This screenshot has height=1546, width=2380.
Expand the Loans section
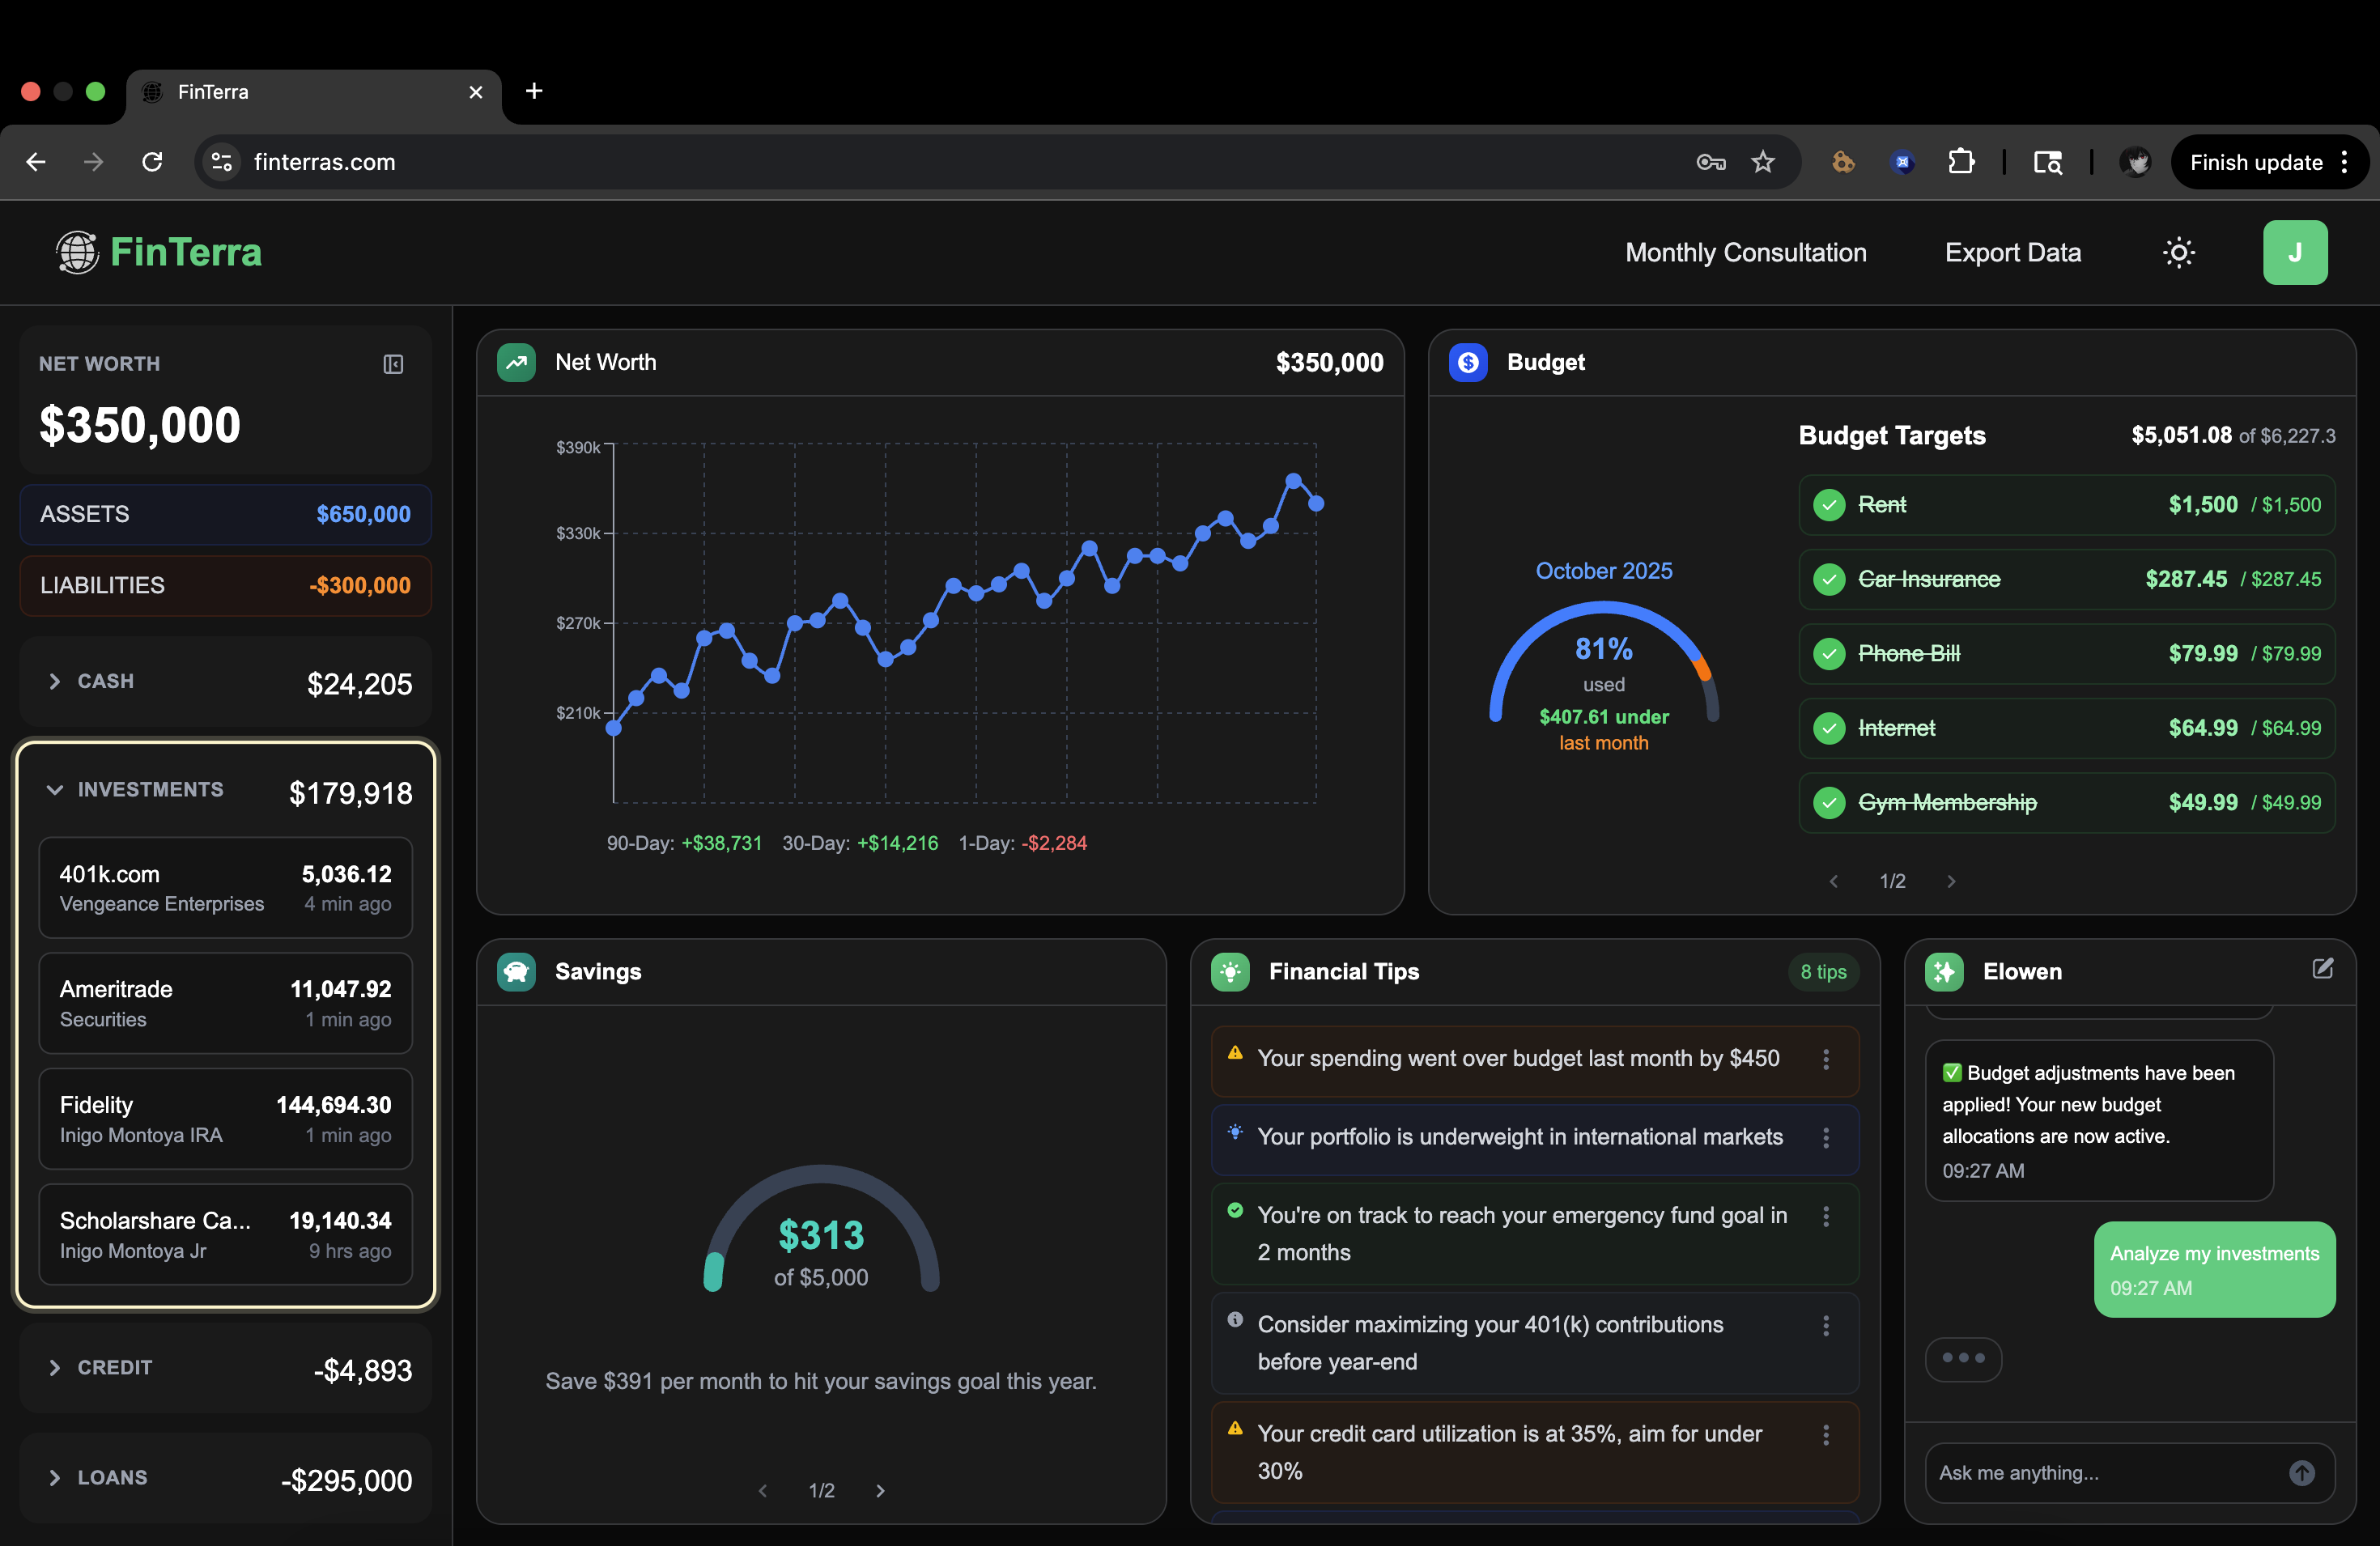[55, 1477]
